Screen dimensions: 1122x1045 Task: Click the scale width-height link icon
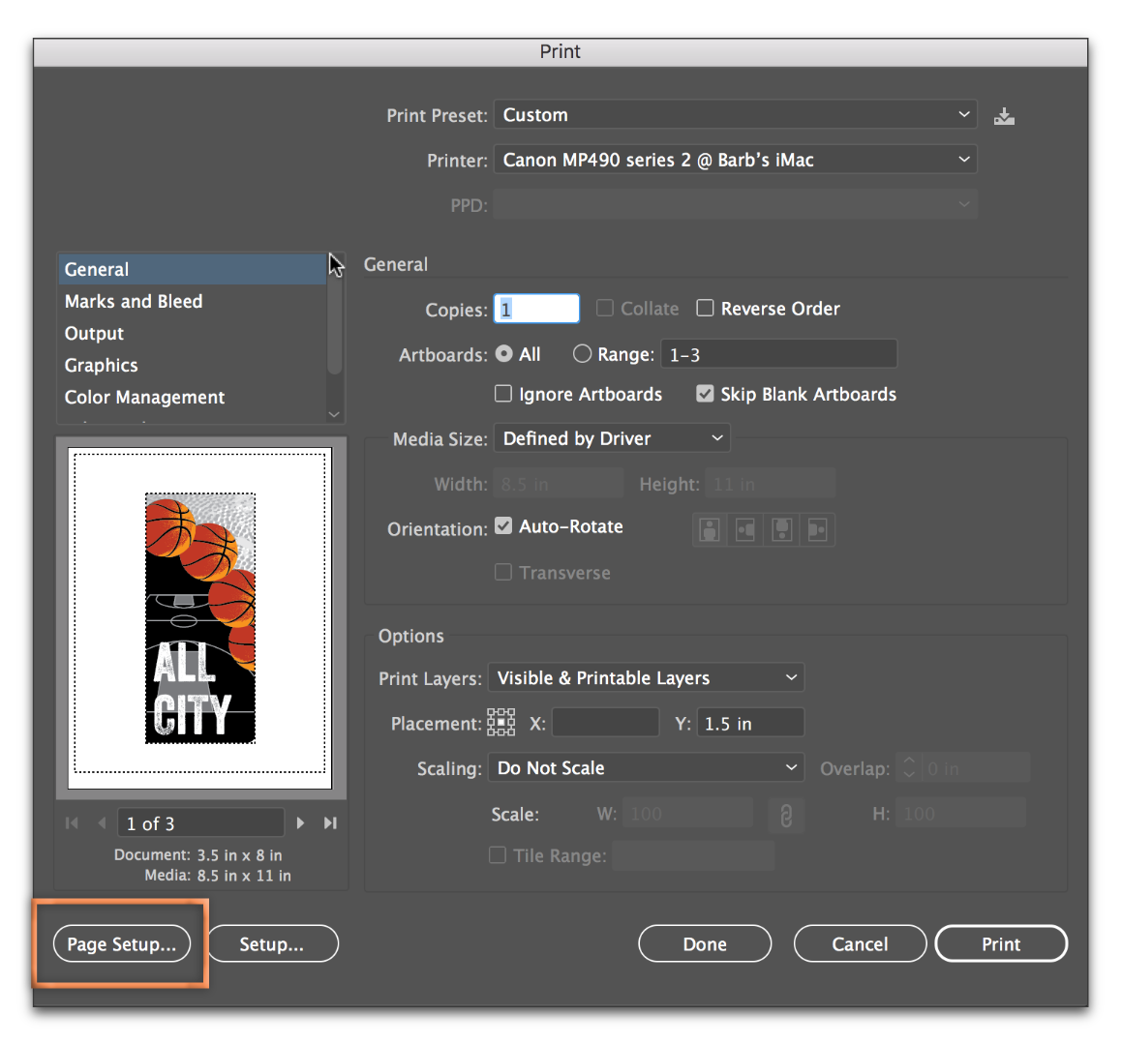(786, 815)
